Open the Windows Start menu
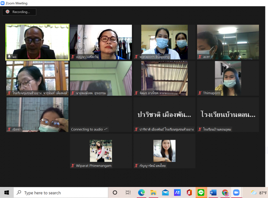 click(x=6, y=193)
